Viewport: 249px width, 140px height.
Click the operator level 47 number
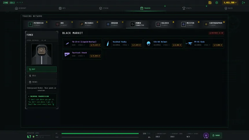point(29,137)
